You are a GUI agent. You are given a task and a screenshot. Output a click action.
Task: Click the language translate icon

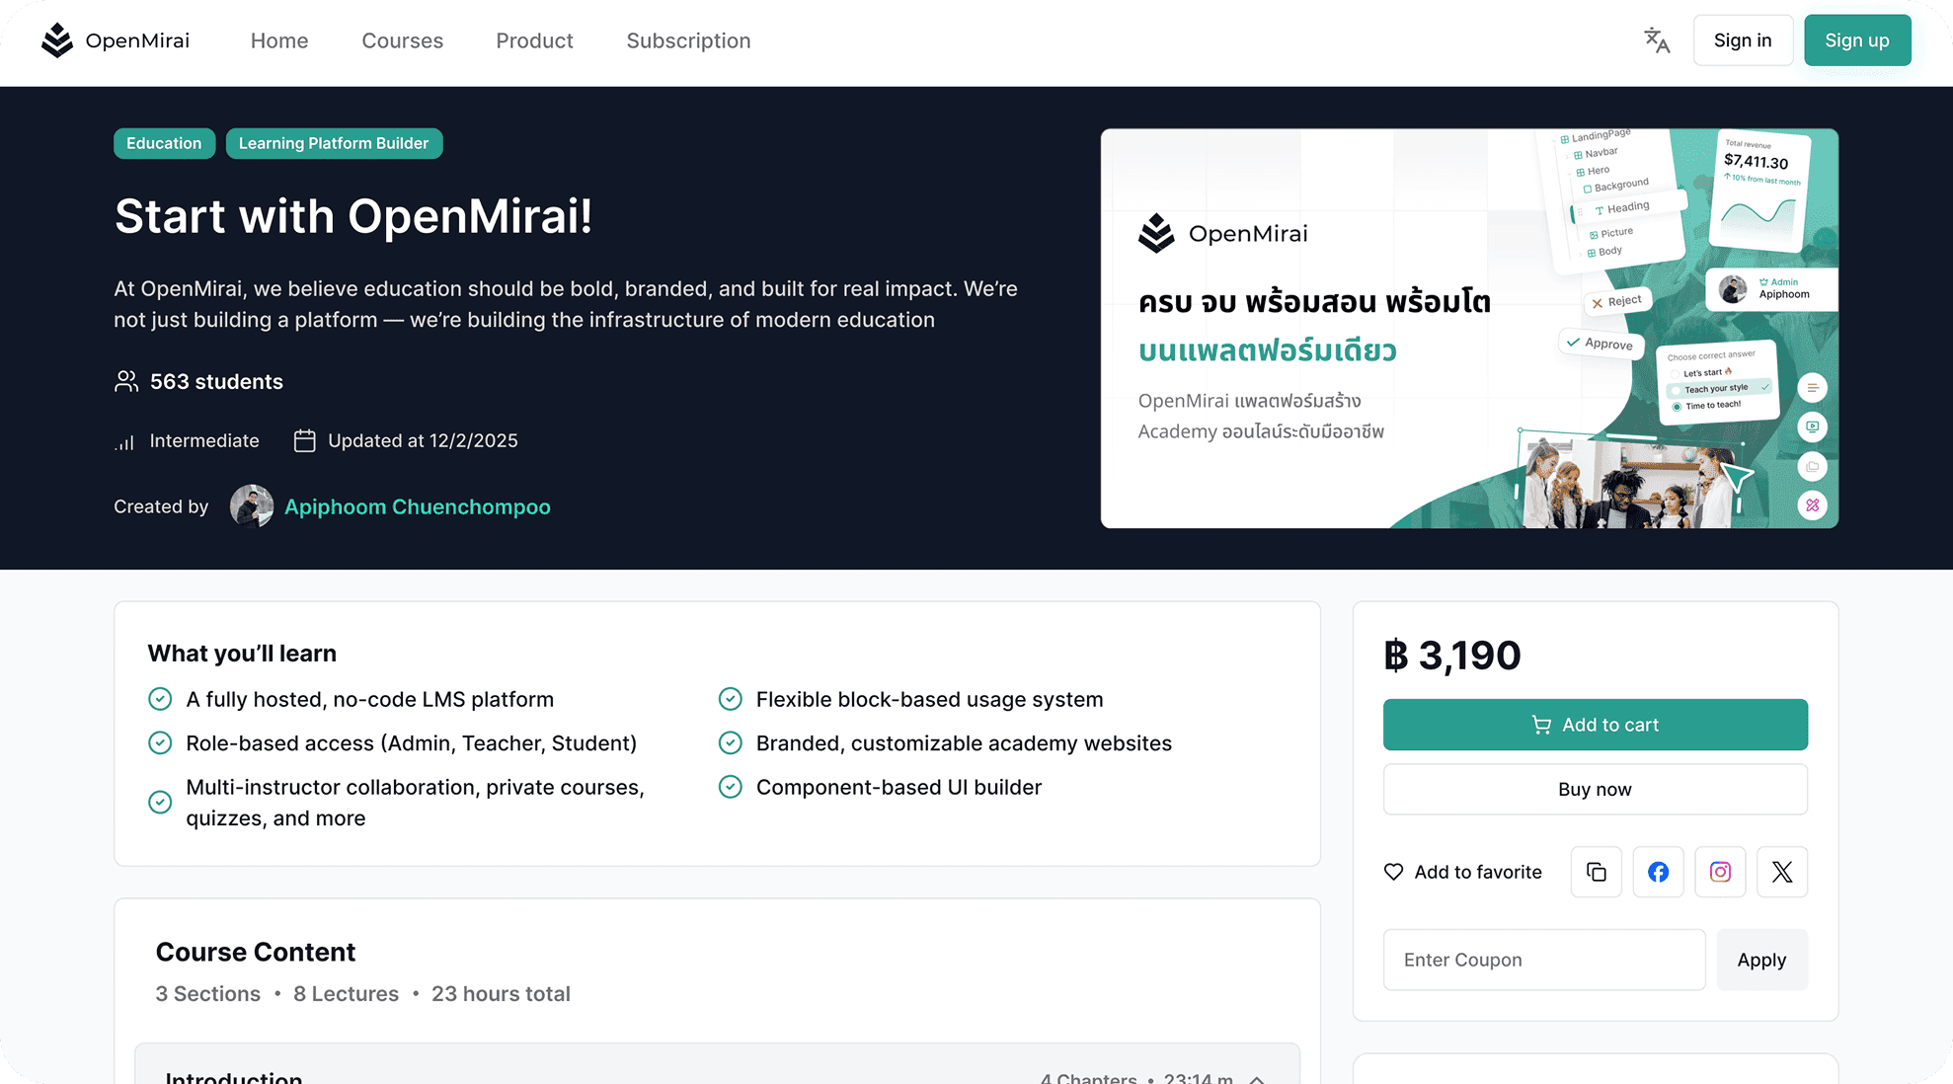click(1656, 40)
